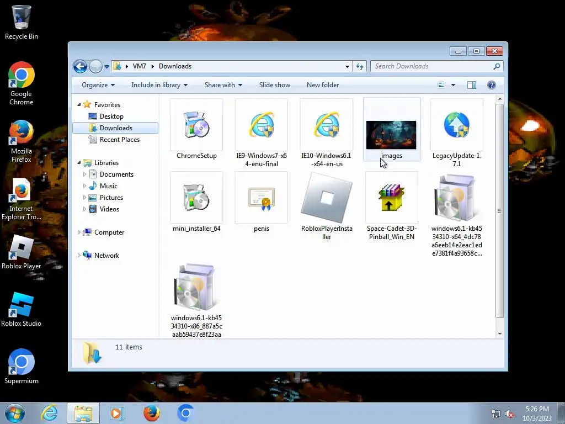
Task: Select Documents in the navigation pane
Action: click(x=116, y=174)
